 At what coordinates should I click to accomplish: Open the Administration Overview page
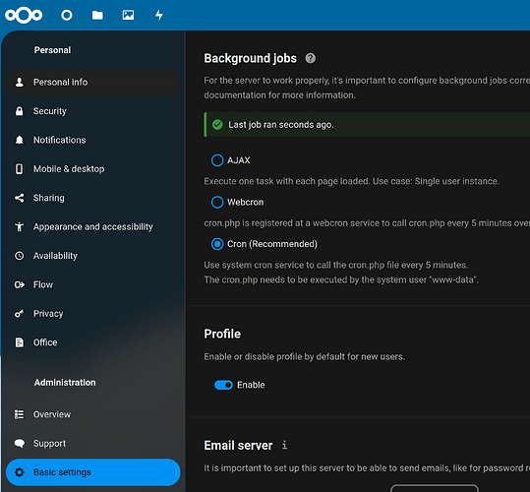point(93,414)
